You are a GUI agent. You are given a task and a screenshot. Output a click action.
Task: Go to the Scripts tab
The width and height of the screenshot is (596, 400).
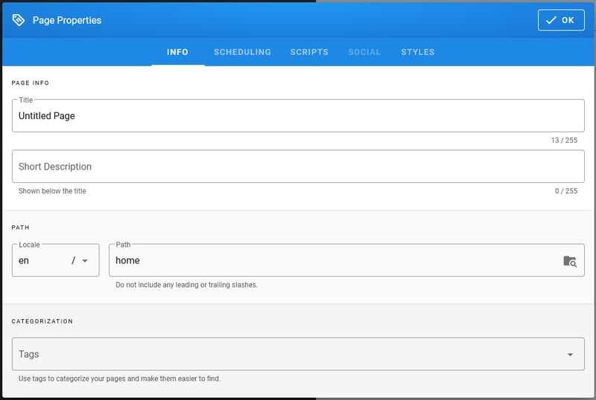[x=309, y=52]
